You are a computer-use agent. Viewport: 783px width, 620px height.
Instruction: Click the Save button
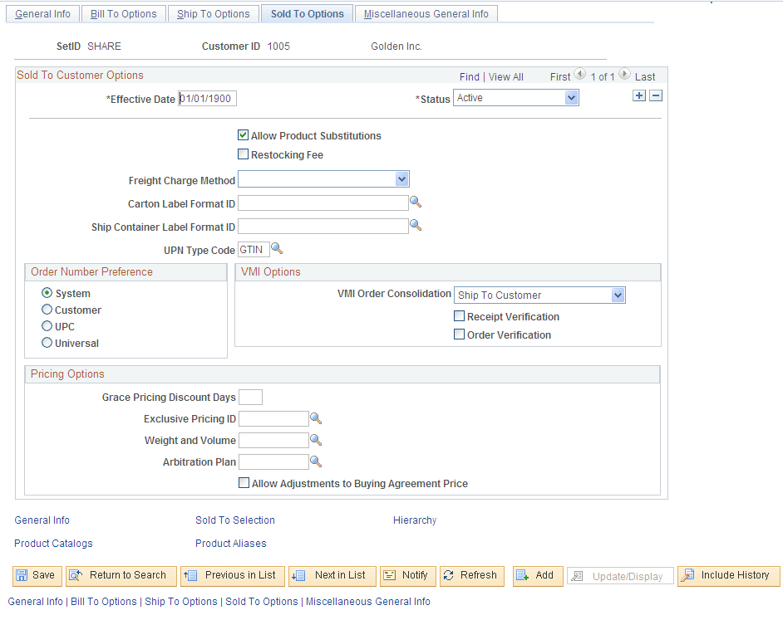coord(37,576)
